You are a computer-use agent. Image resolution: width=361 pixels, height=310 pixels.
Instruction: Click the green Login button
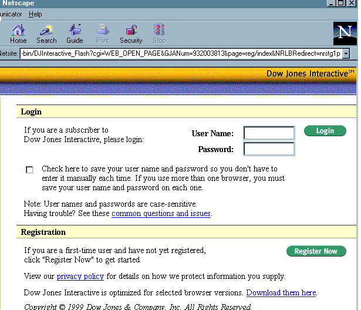click(x=325, y=131)
